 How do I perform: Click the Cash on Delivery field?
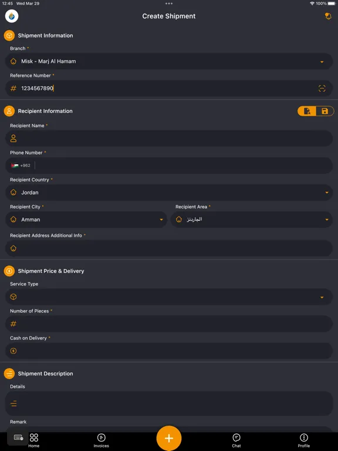tap(169, 351)
